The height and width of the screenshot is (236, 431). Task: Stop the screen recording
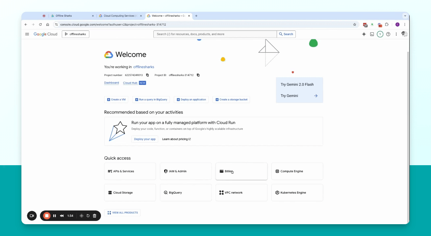point(47,216)
